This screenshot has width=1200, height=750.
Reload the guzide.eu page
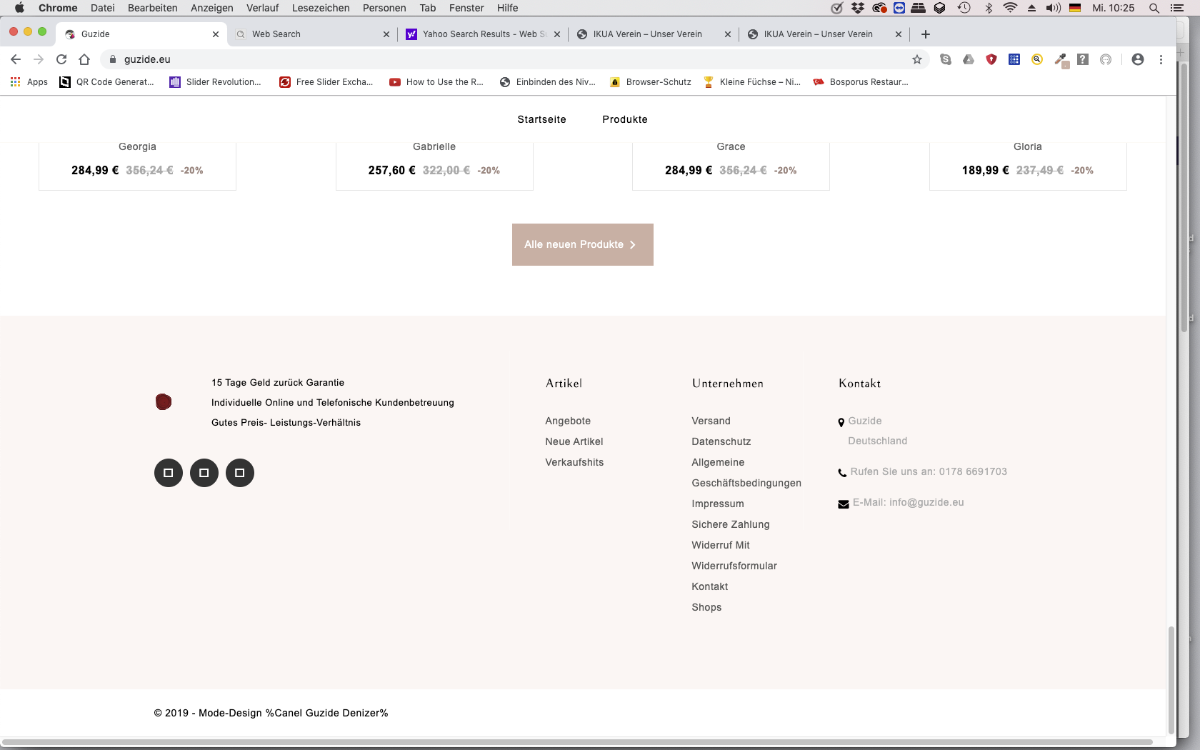point(61,59)
